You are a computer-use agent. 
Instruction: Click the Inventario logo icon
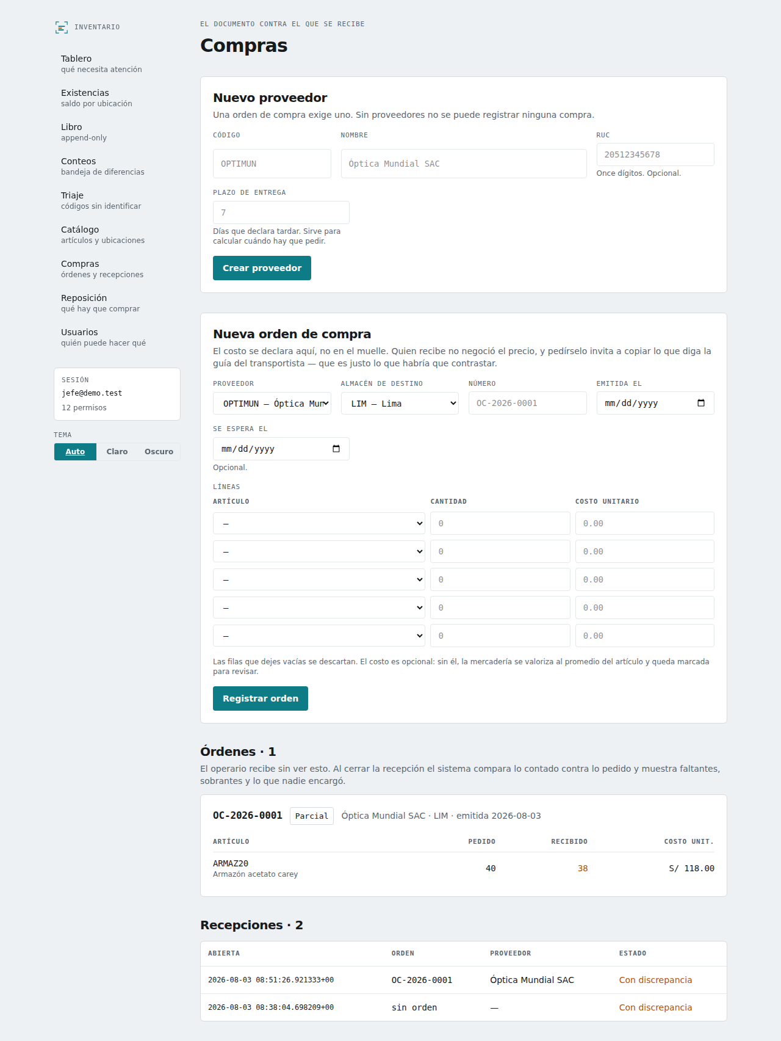[x=62, y=27]
